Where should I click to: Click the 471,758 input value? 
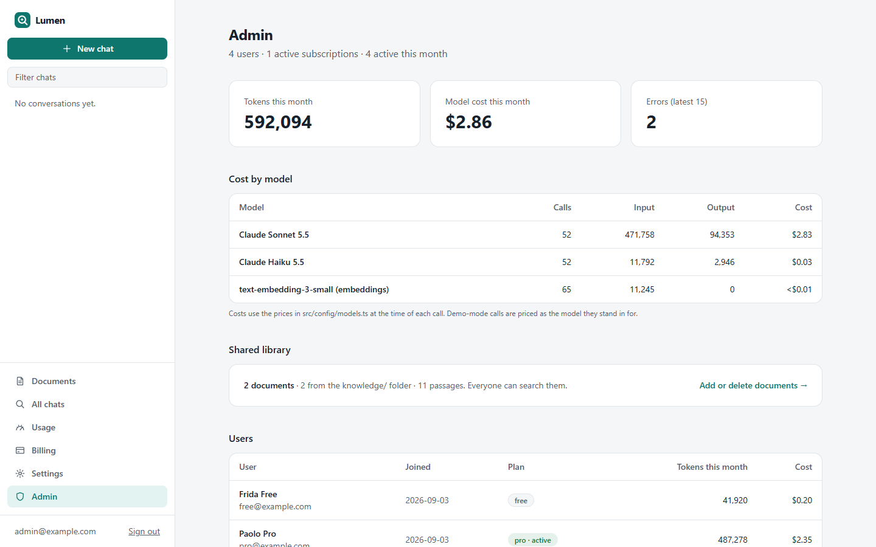click(x=639, y=235)
